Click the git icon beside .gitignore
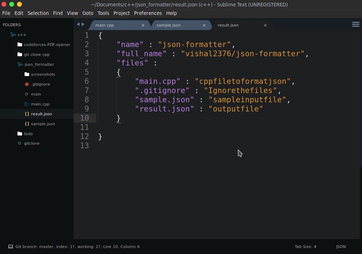Viewport: 362px width, 254px height. [x=27, y=84]
